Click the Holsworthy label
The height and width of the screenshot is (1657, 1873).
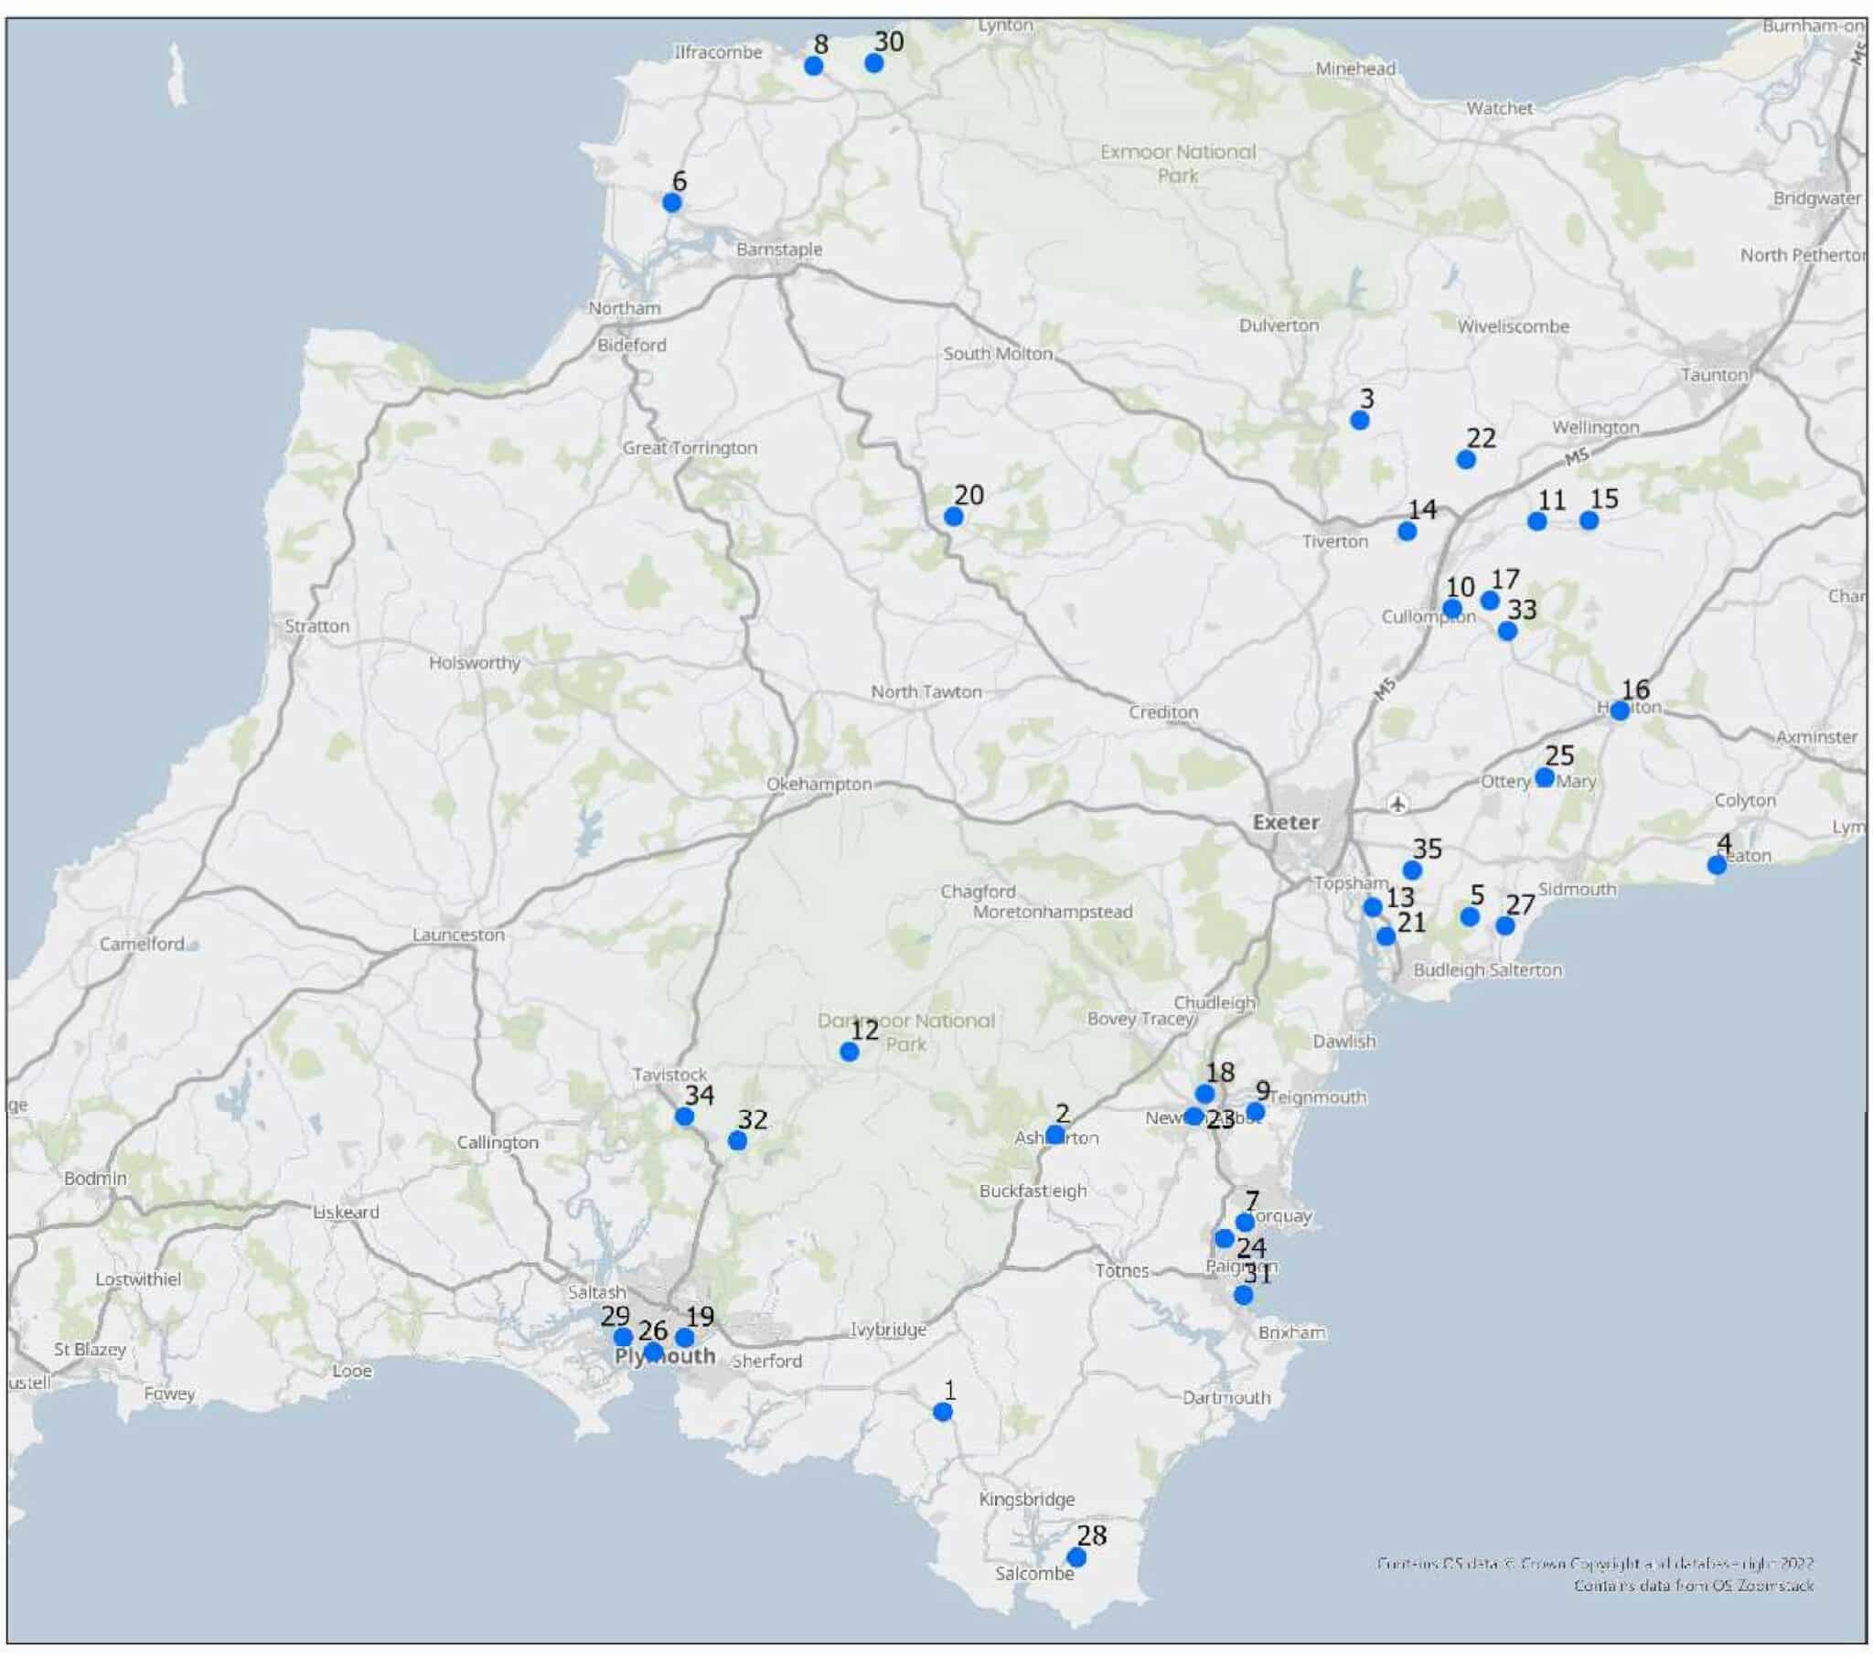475,663
